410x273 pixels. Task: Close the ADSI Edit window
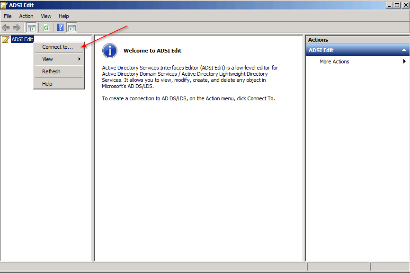click(x=405, y=5)
